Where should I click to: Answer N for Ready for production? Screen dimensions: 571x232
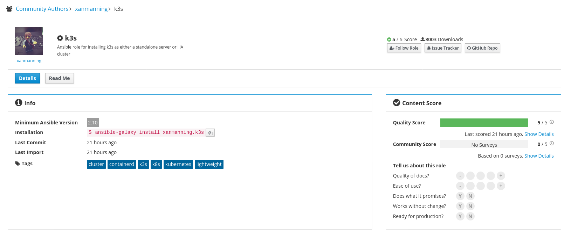[470, 216]
